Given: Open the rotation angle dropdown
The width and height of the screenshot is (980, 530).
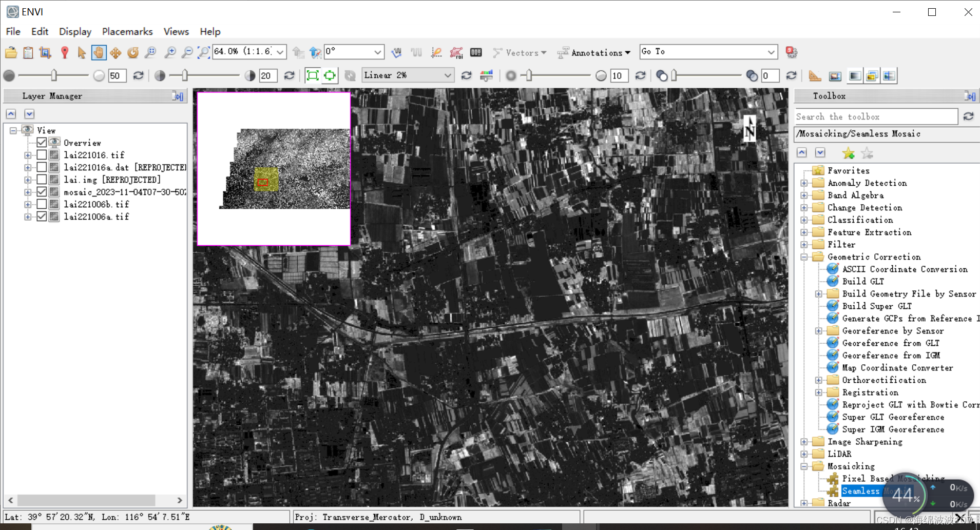Looking at the screenshot, I should click(378, 52).
